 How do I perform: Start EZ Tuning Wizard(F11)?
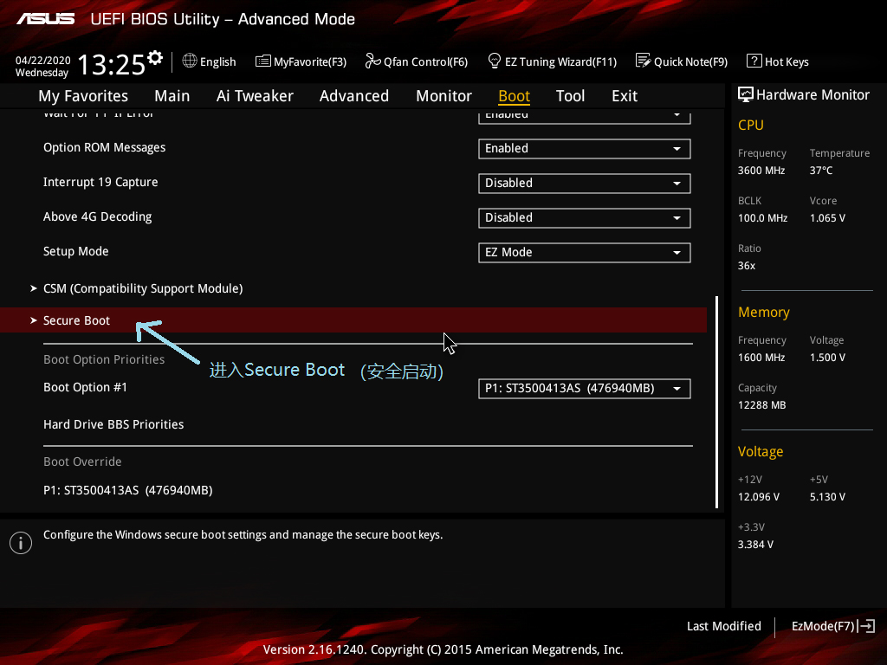[x=560, y=61]
